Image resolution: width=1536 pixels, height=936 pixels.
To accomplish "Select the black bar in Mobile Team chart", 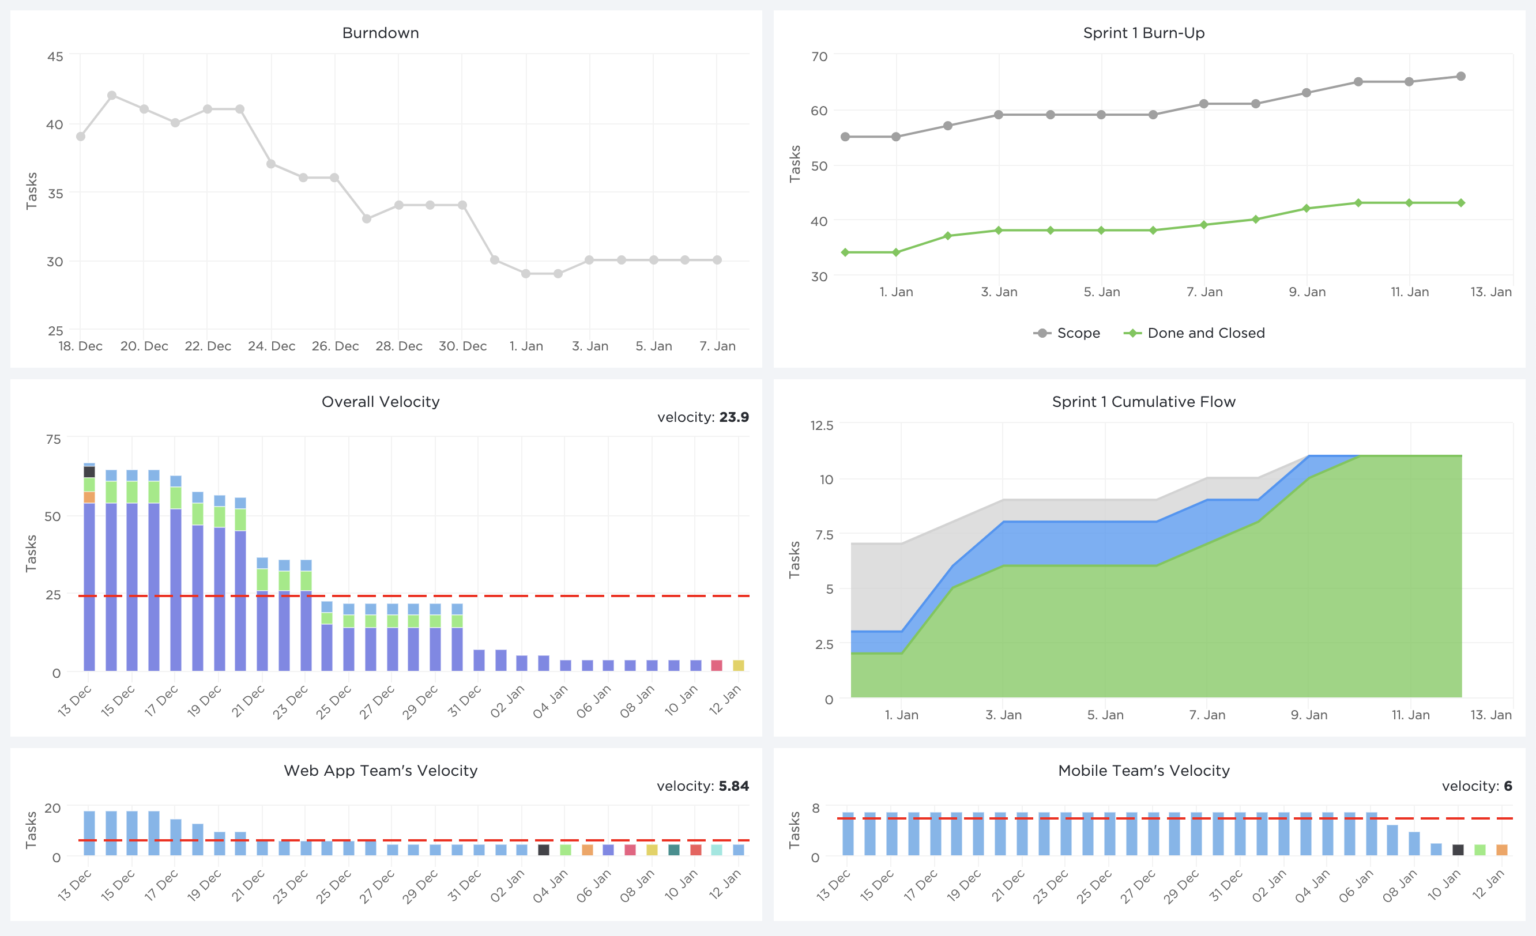I will pos(1458,850).
